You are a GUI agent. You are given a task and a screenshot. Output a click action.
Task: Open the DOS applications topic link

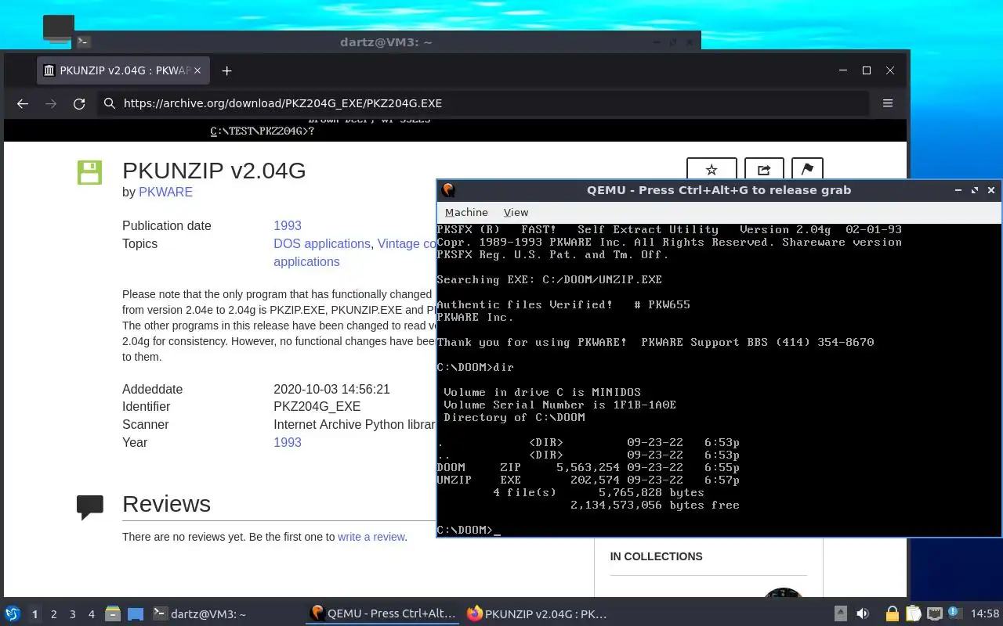click(x=322, y=243)
